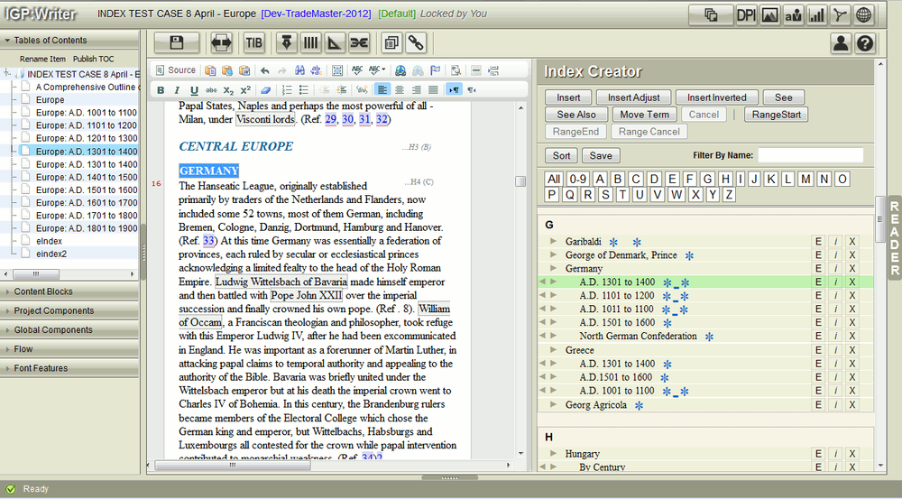
Task: Open the DPI settings button
Action: (x=746, y=15)
